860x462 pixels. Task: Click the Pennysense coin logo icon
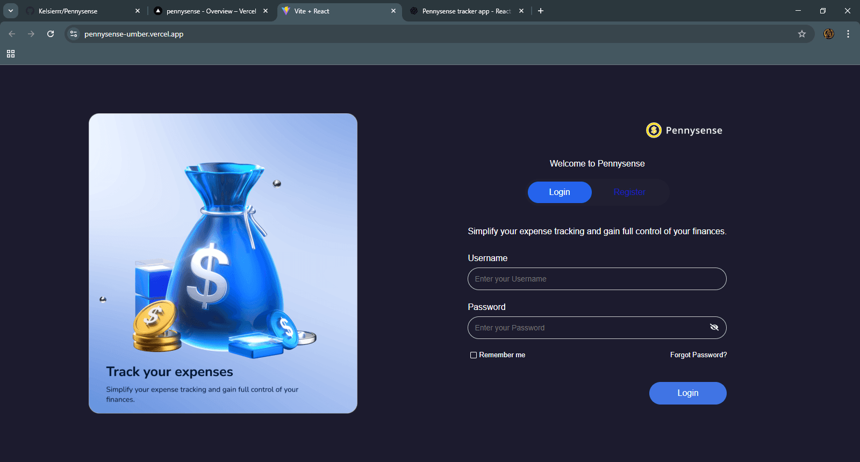coord(654,131)
